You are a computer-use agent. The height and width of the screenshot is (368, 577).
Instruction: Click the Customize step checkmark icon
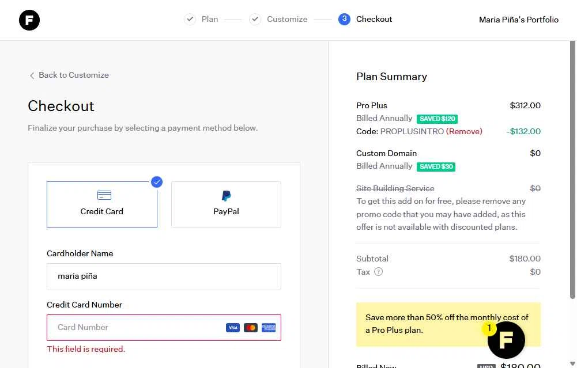click(x=255, y=19)
